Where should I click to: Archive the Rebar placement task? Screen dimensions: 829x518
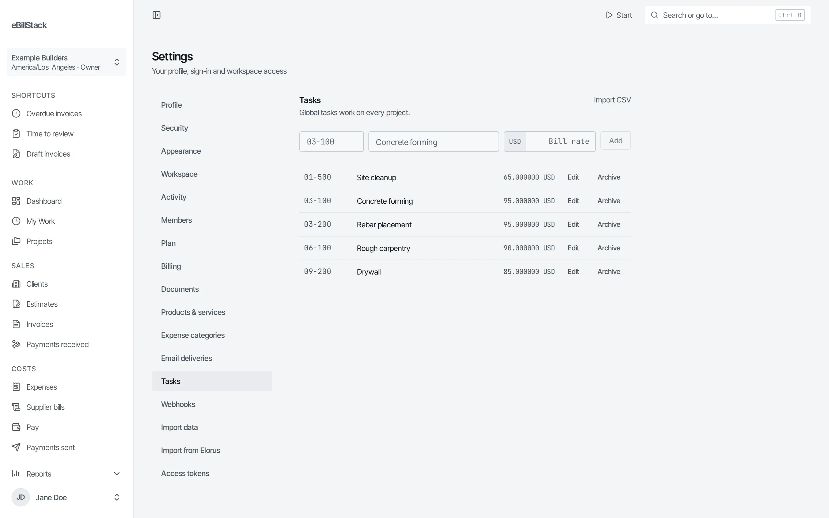(609, 224)
